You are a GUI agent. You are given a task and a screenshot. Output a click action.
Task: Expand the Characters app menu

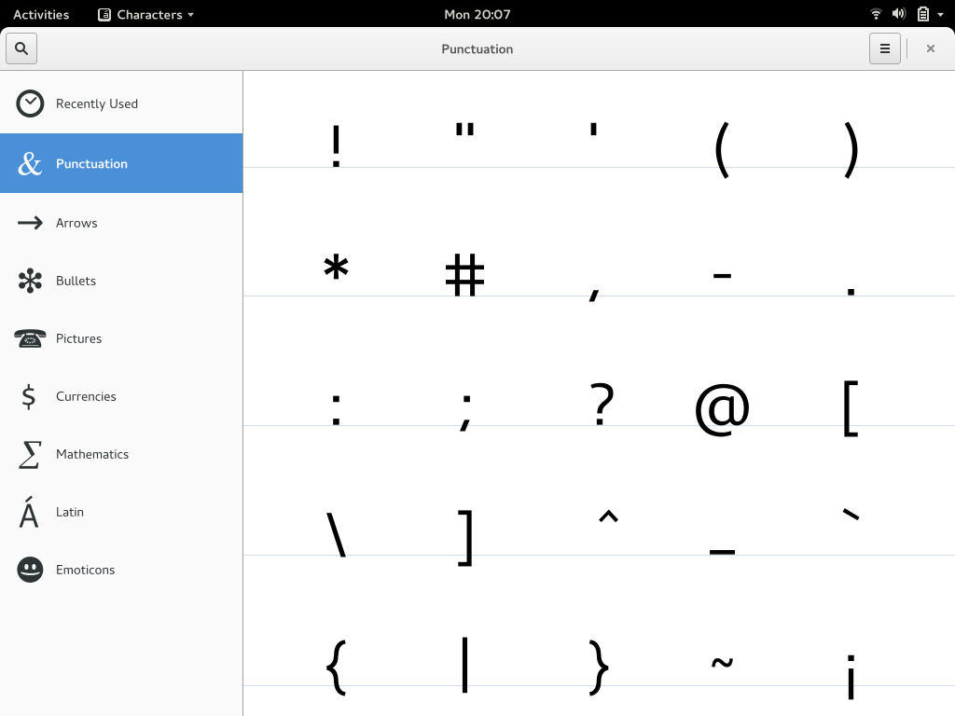pos(146,14)
